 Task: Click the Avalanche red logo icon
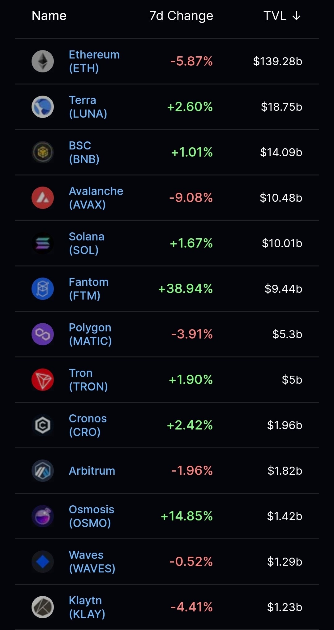43,198
